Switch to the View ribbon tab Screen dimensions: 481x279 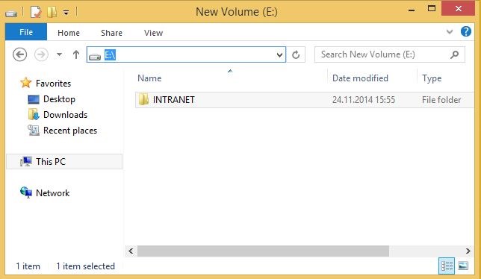[x=153, y=33]
